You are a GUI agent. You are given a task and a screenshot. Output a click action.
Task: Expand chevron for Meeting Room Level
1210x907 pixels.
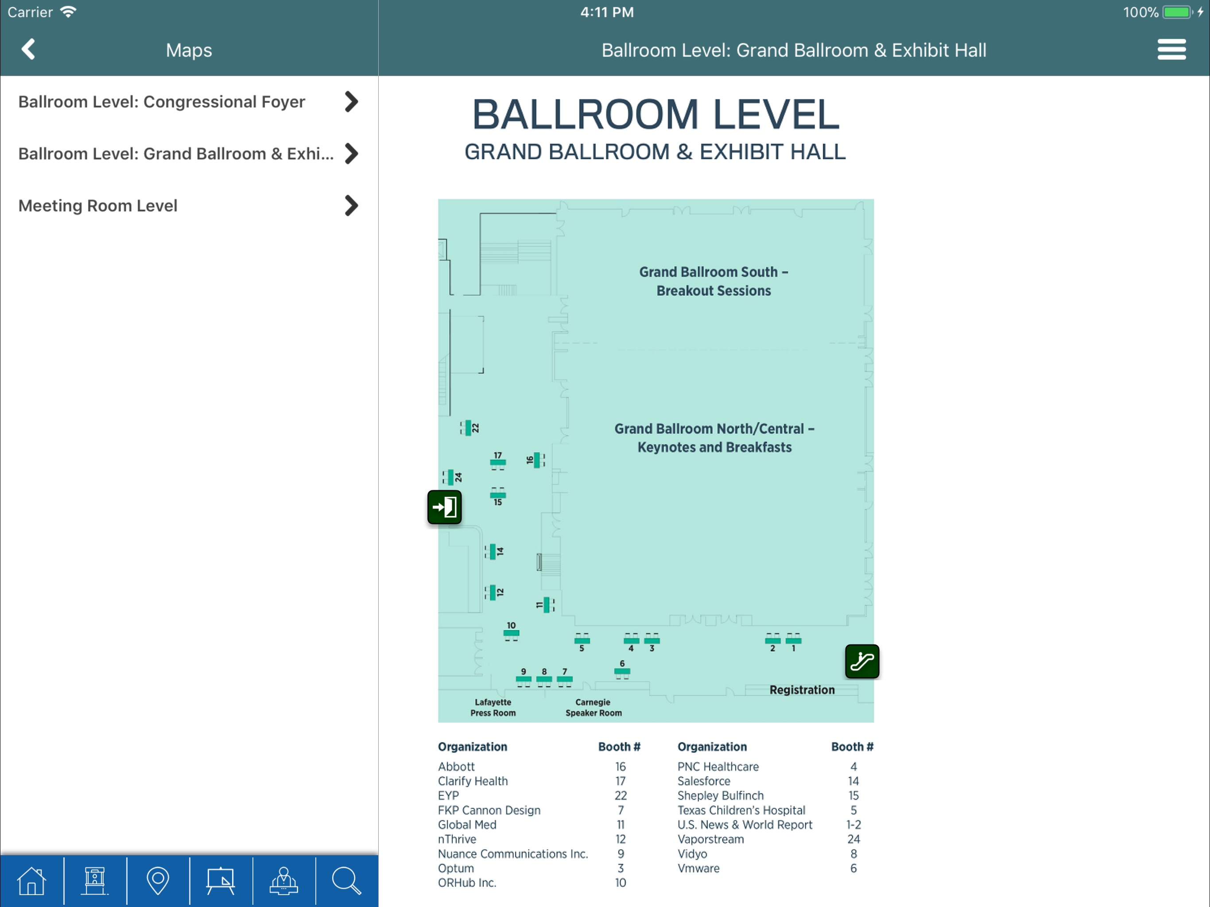(x=352, y=205)
